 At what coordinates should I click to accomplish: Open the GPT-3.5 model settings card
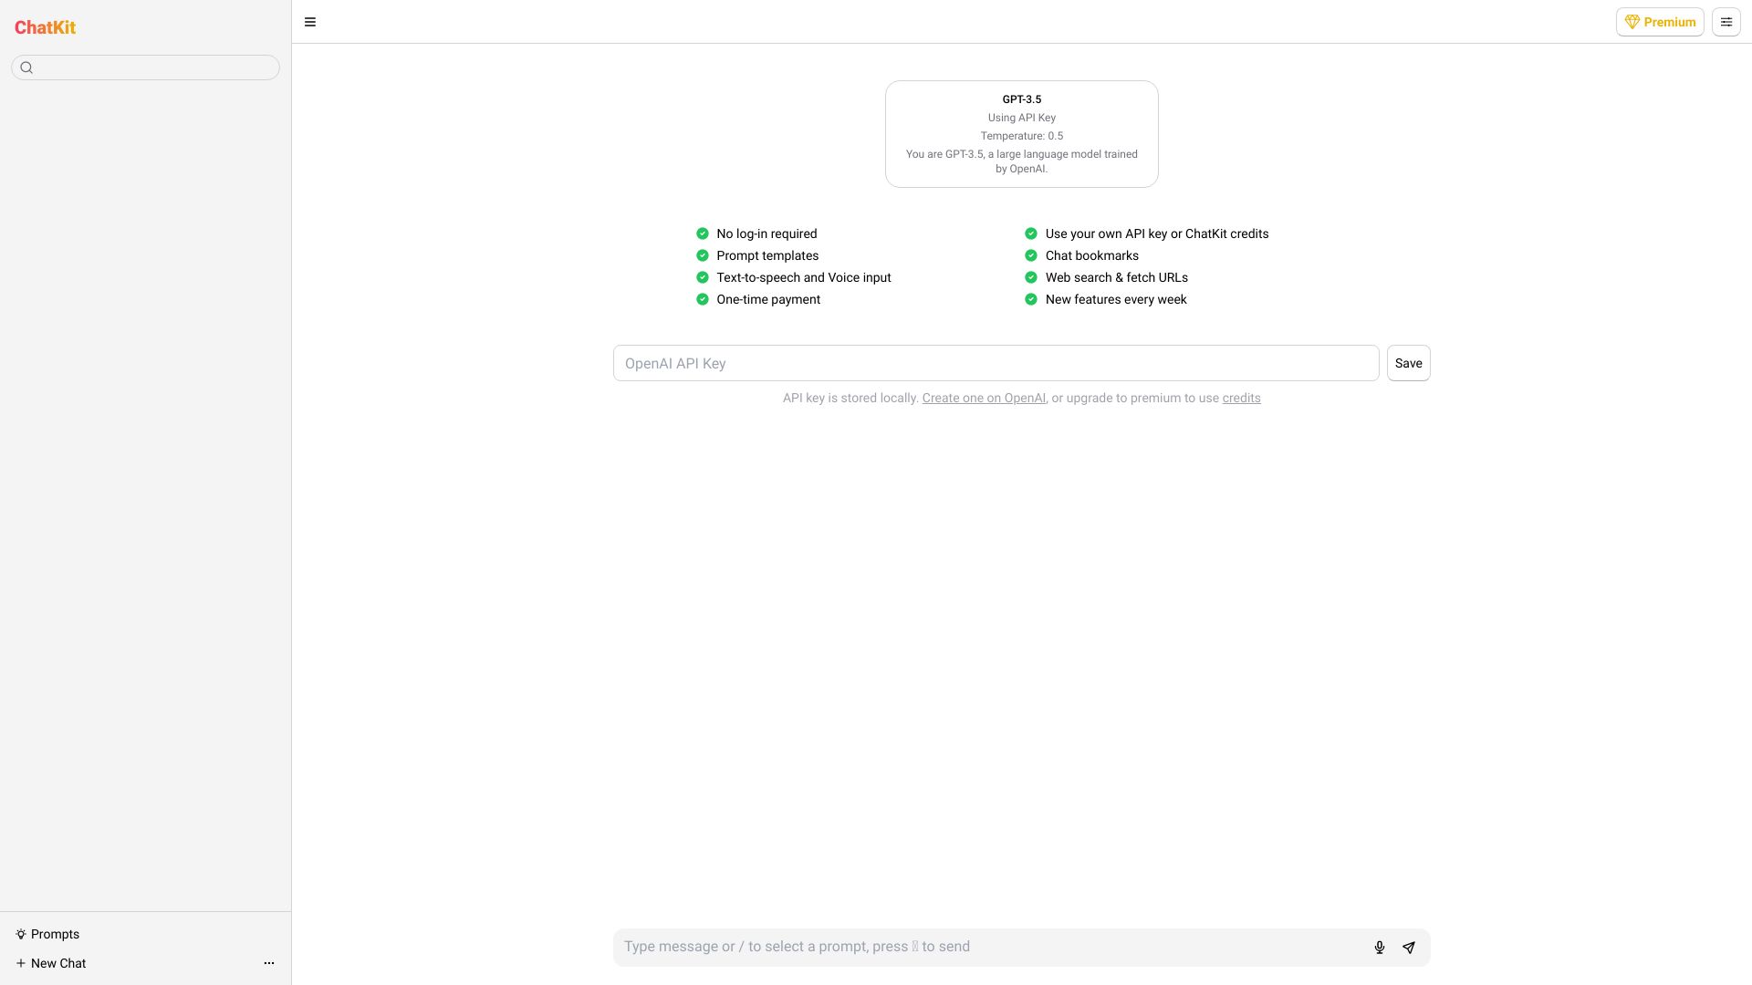(x=1020, y=133)
